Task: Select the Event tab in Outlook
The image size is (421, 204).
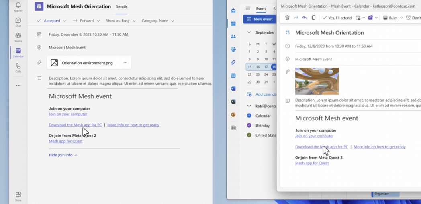Action: tap(261, 8)
